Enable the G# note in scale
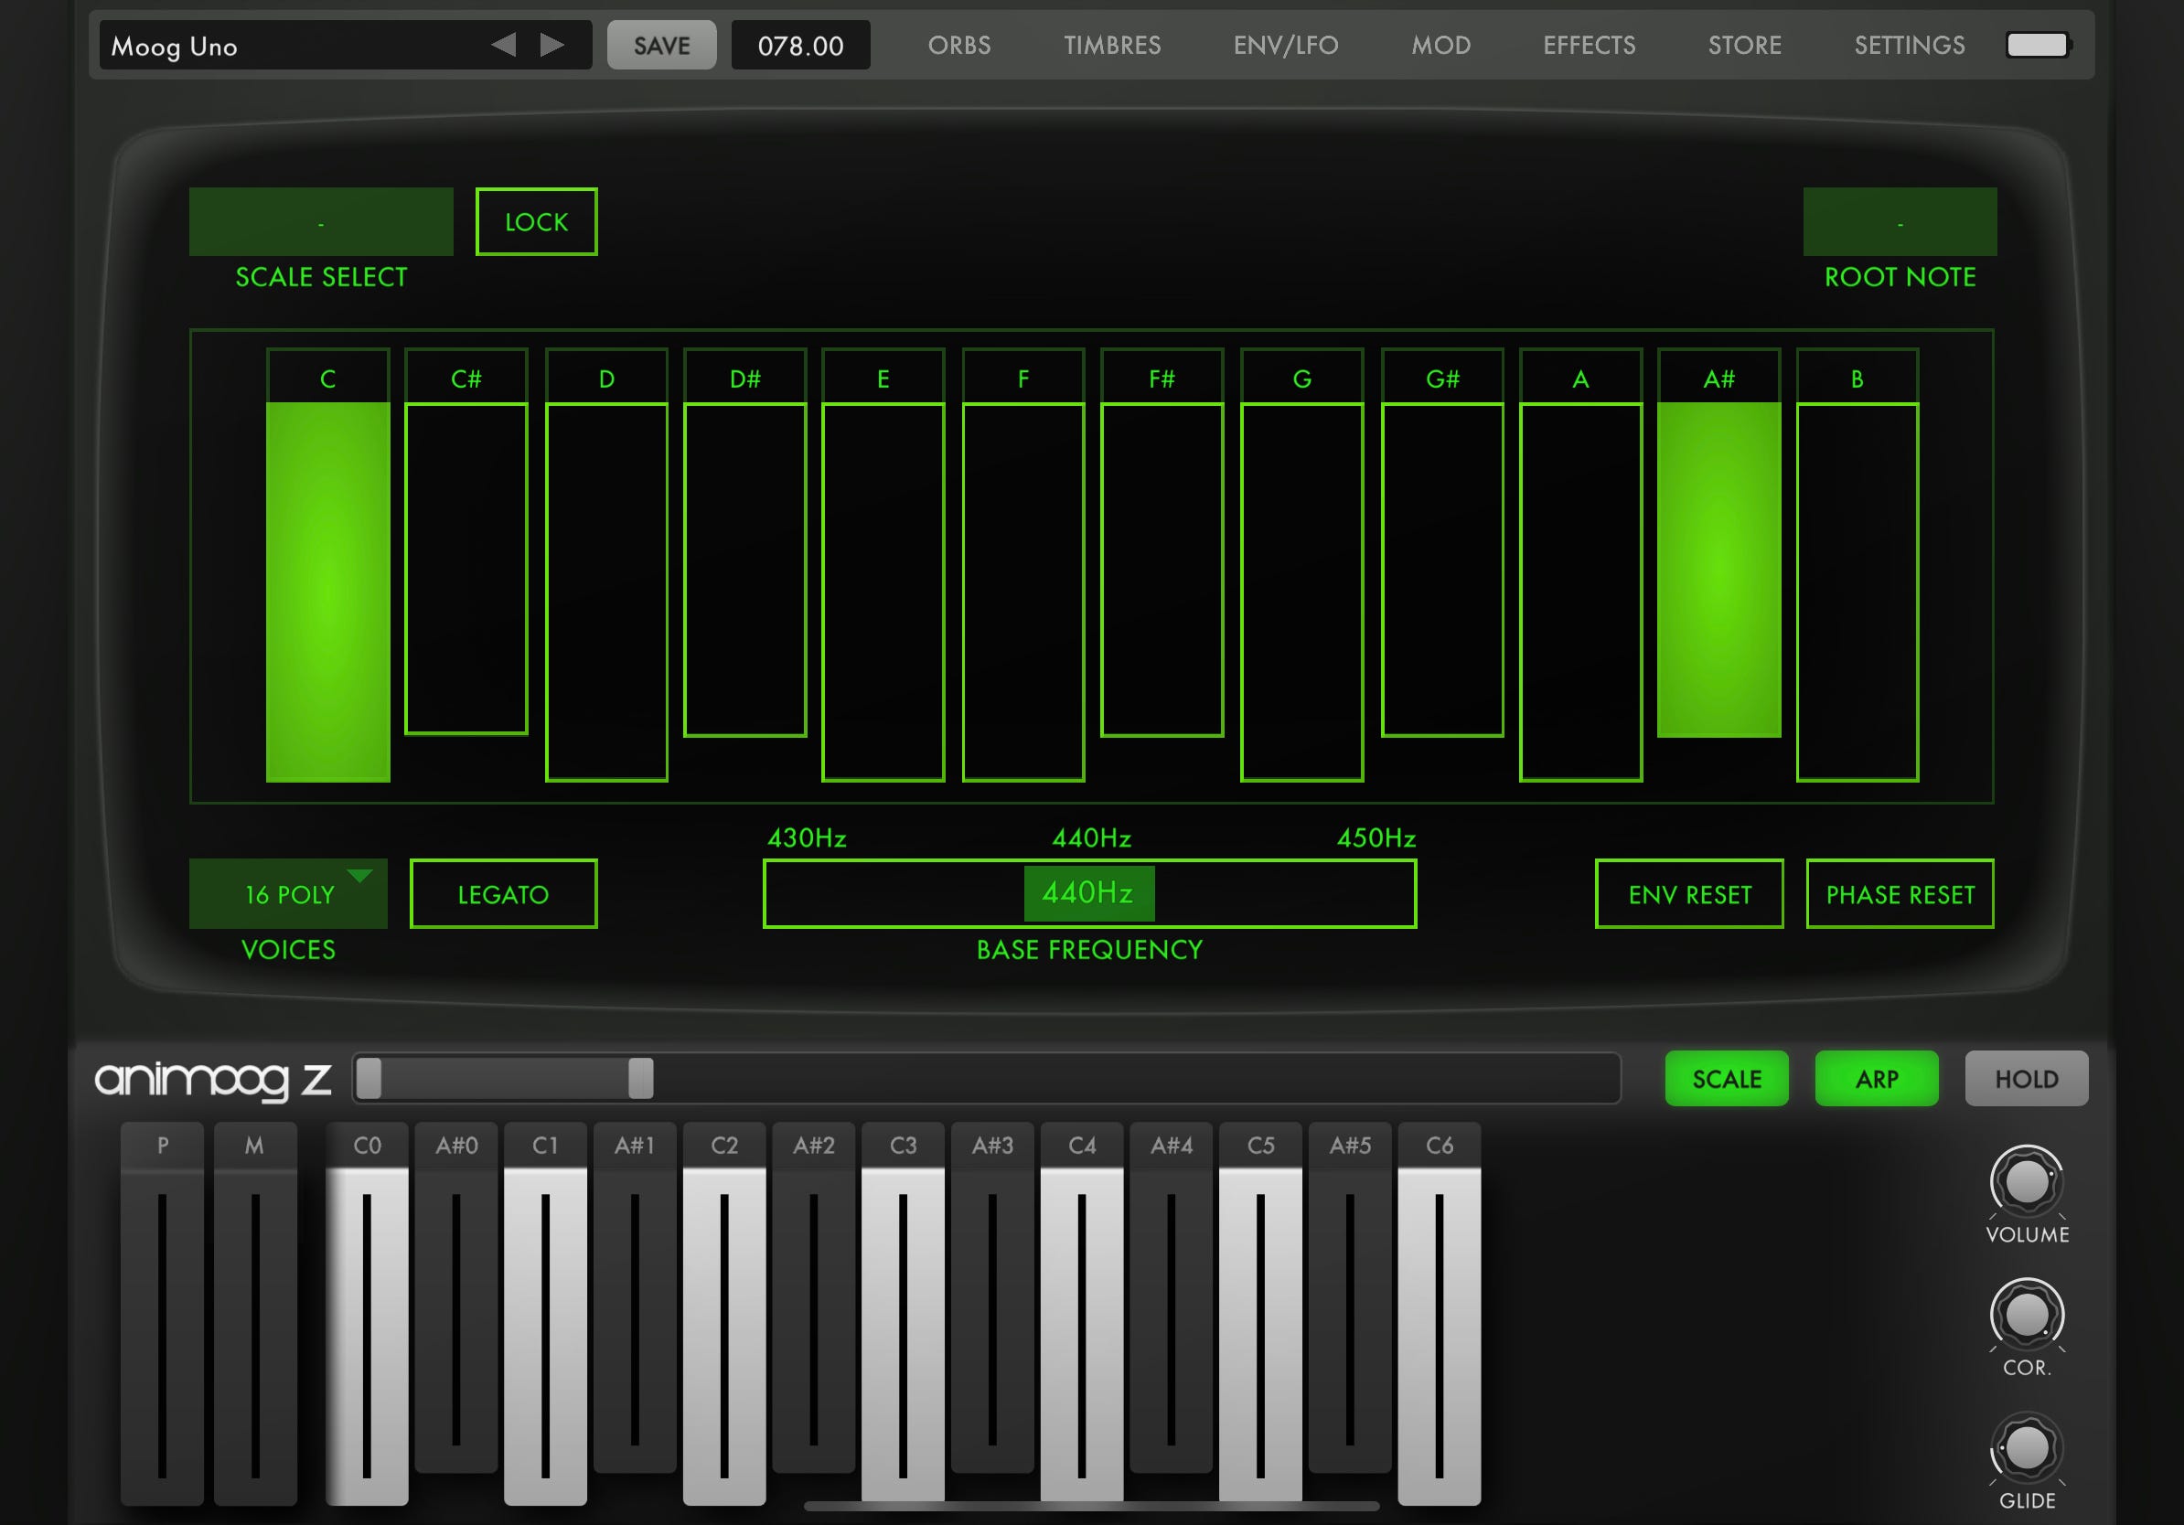Screen dimensions: 2184x1525 tap(1442, 569)
